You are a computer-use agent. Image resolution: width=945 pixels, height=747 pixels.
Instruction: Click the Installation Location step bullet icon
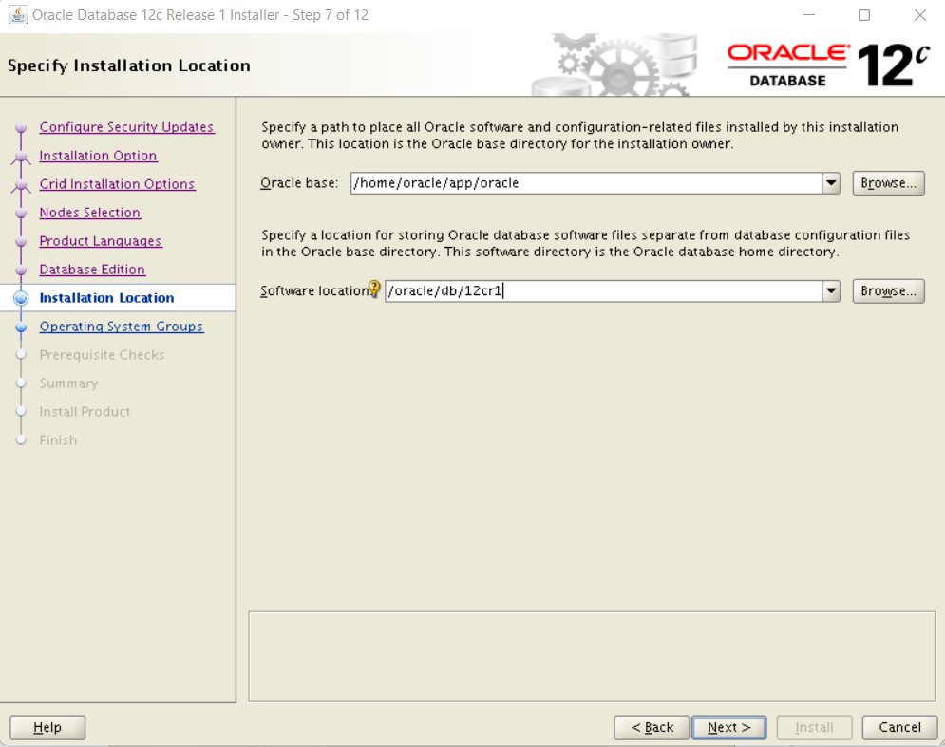[x=21, y=298]
